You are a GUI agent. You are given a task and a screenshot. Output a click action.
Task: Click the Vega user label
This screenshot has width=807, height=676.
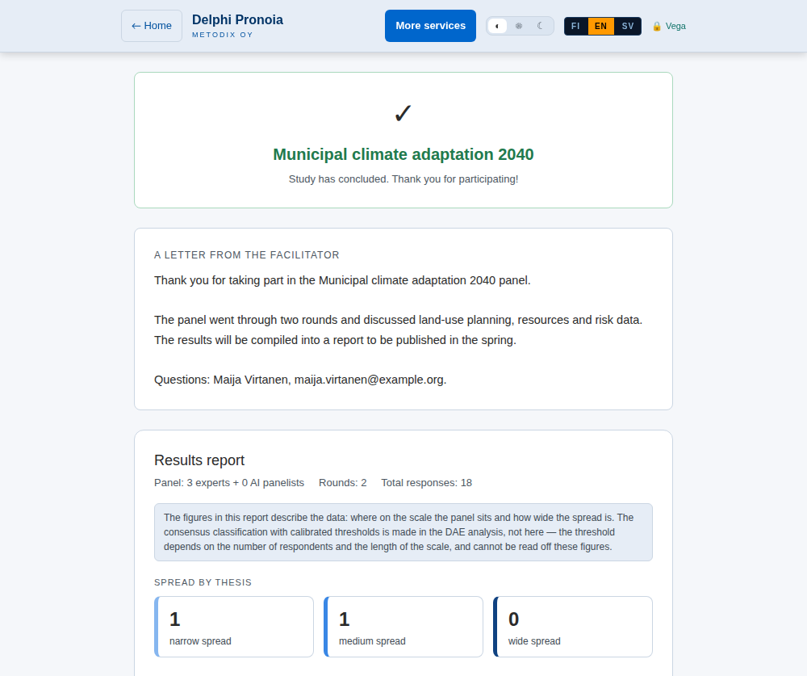click(675, 27)
